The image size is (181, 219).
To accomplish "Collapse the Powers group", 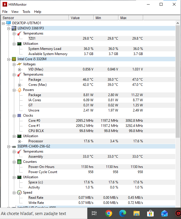I will coord(14,90).
